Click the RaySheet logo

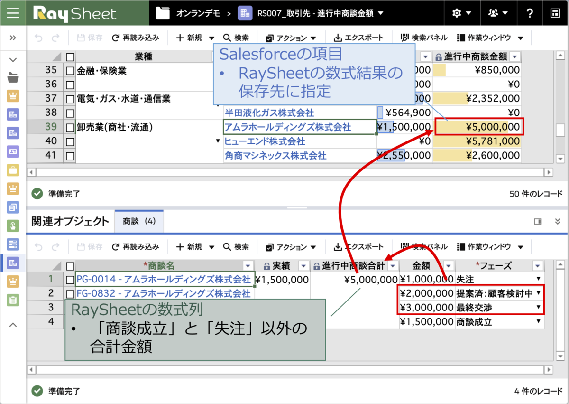(75, 13)
